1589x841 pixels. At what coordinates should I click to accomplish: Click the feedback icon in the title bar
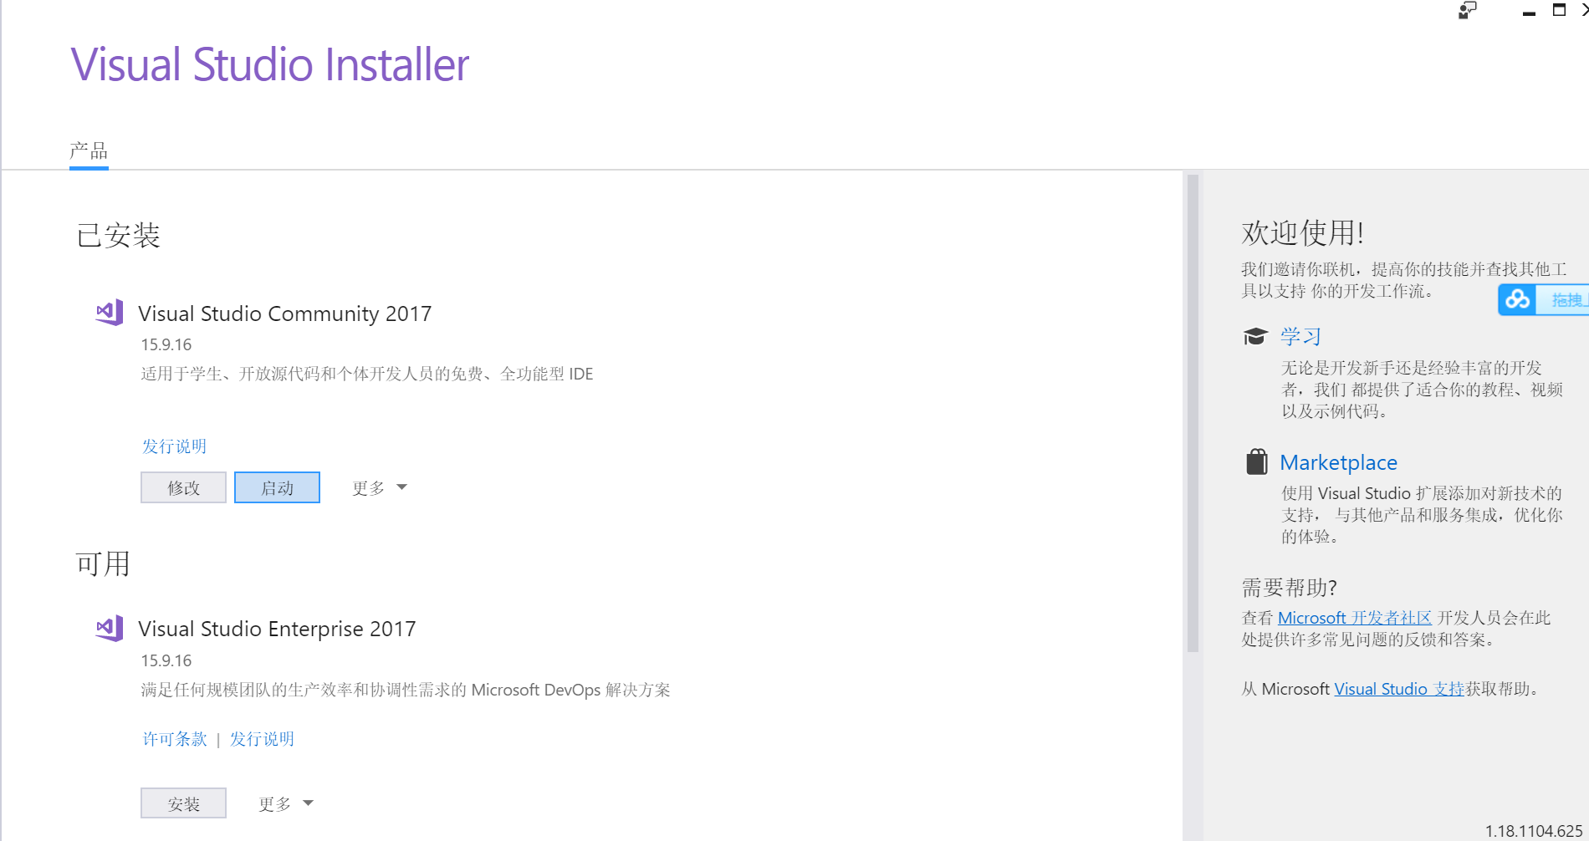[1468, 10]
